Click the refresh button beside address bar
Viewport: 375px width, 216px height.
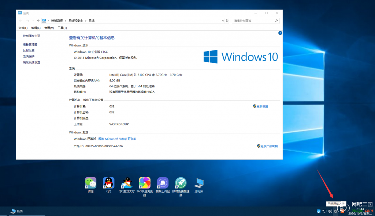point(227,21)
